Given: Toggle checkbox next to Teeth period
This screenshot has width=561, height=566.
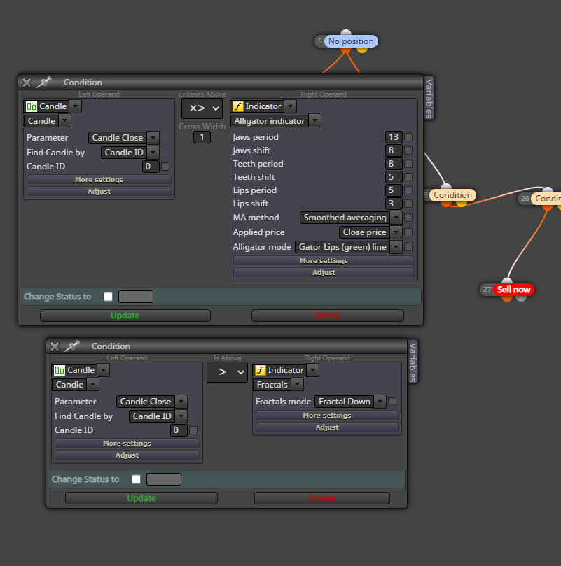Looking at the screenshot, I should click(408, 164).
